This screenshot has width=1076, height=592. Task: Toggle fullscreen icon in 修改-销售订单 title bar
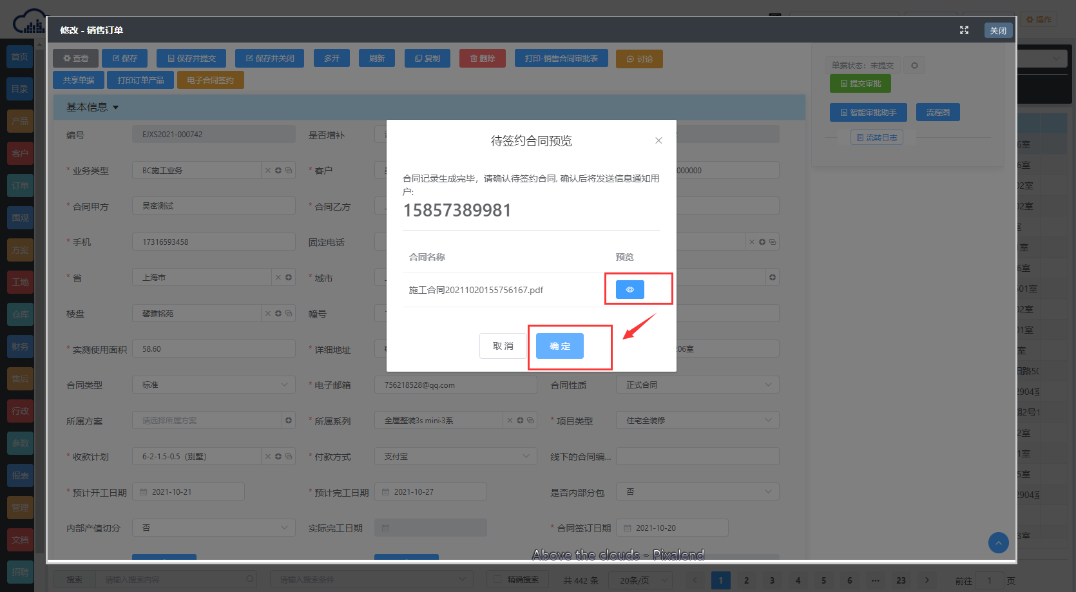[964, 30]
